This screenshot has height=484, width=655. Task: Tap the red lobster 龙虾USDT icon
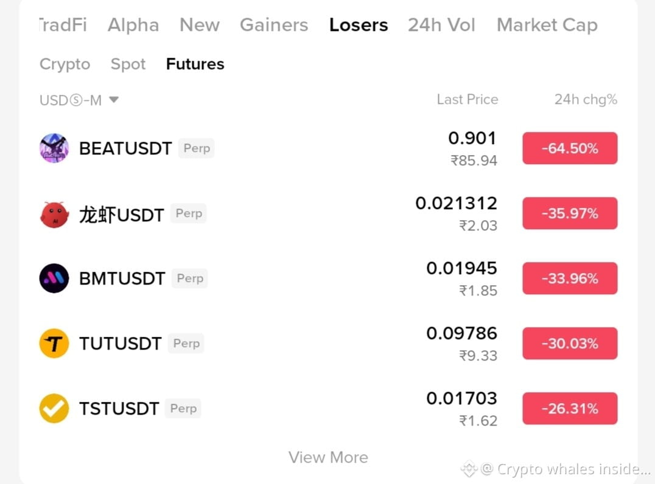[x=54, y=214]
